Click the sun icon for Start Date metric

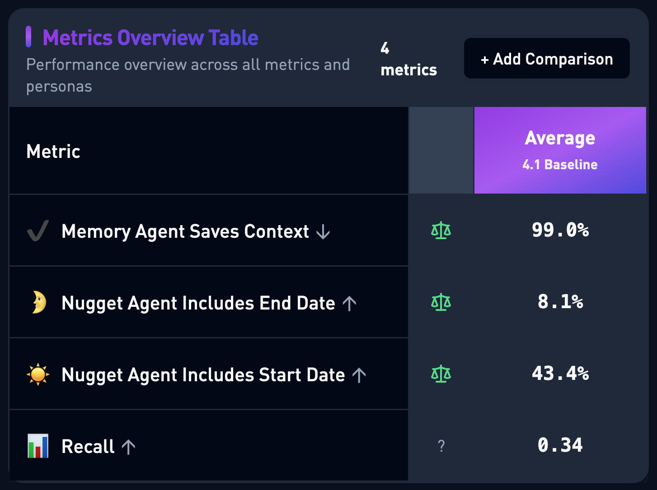click(38, 374)
